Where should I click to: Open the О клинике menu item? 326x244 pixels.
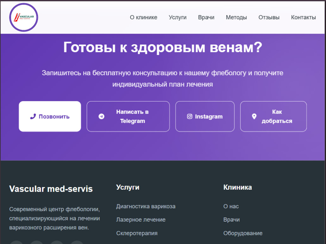(x=143, y=18)
